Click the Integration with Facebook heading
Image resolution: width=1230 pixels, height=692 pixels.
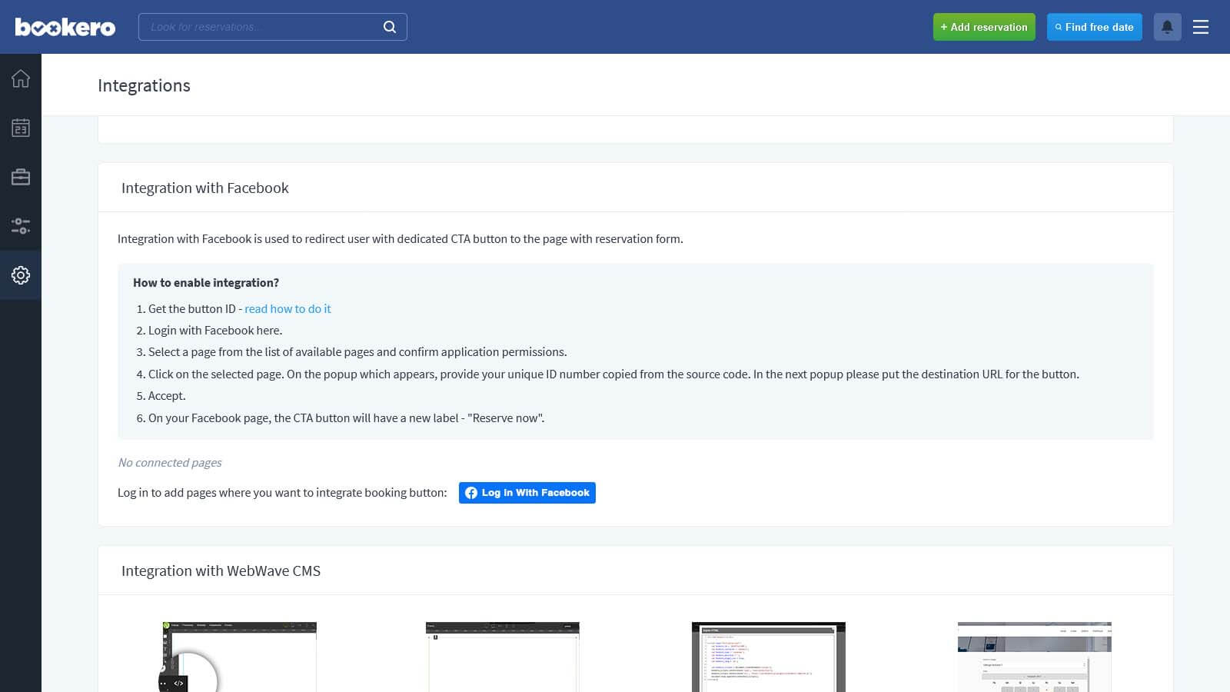(x=205, y=188)
